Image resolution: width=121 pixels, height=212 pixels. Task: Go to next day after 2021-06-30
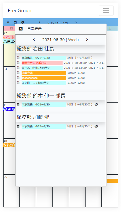pos(87,40)
